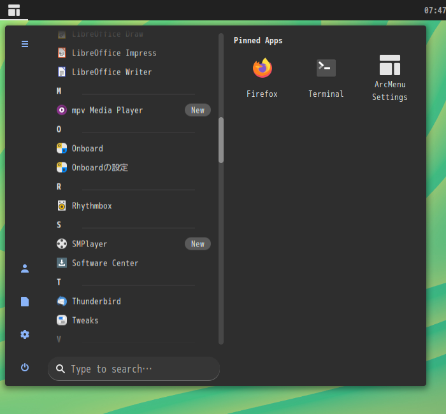The image size is (446, 414).
Task: Open the Onboardの設定 icon
Action: tap(62, 168)
